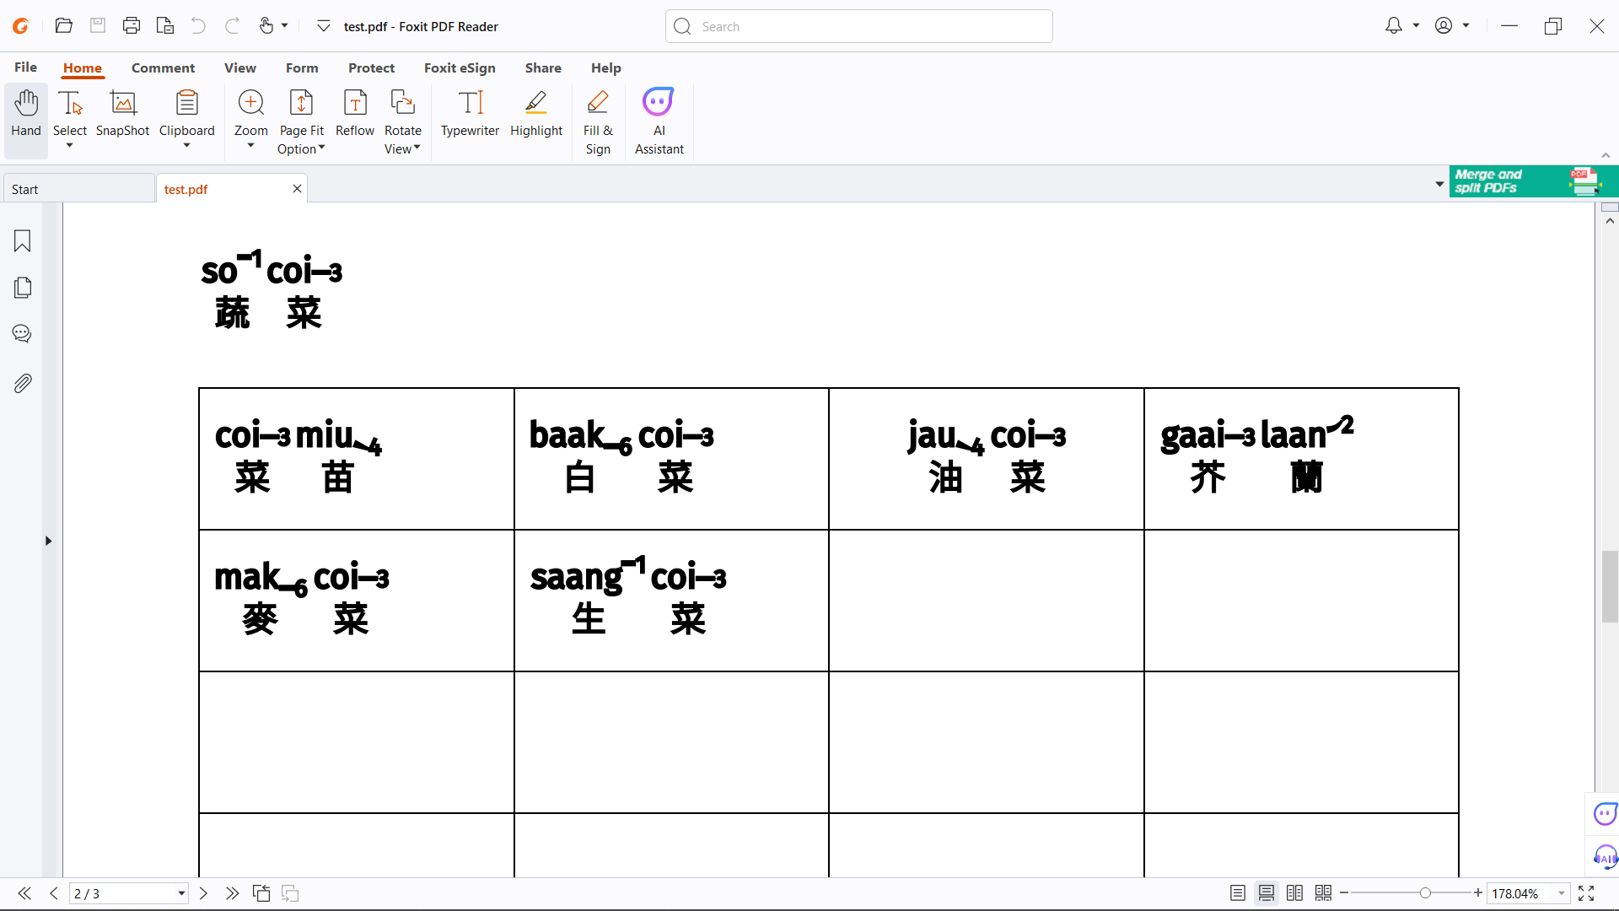Go to the next page

(x=203, y=893)
